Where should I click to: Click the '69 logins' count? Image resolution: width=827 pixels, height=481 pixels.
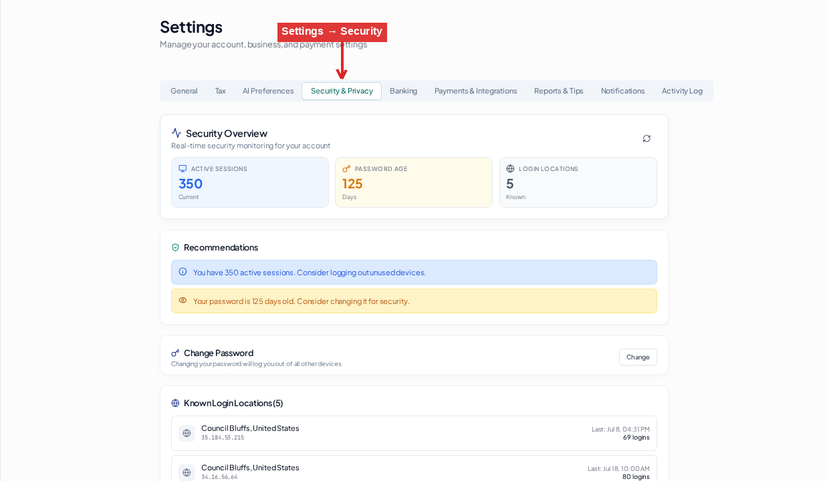[x=636, y=438]
